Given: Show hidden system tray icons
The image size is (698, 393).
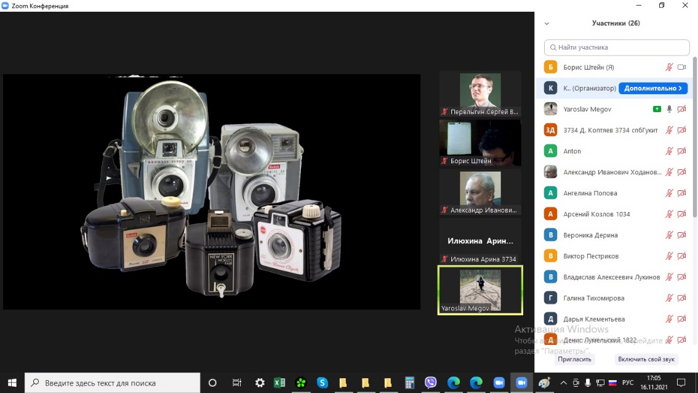Looking at the screenshot, I should 564,383.
